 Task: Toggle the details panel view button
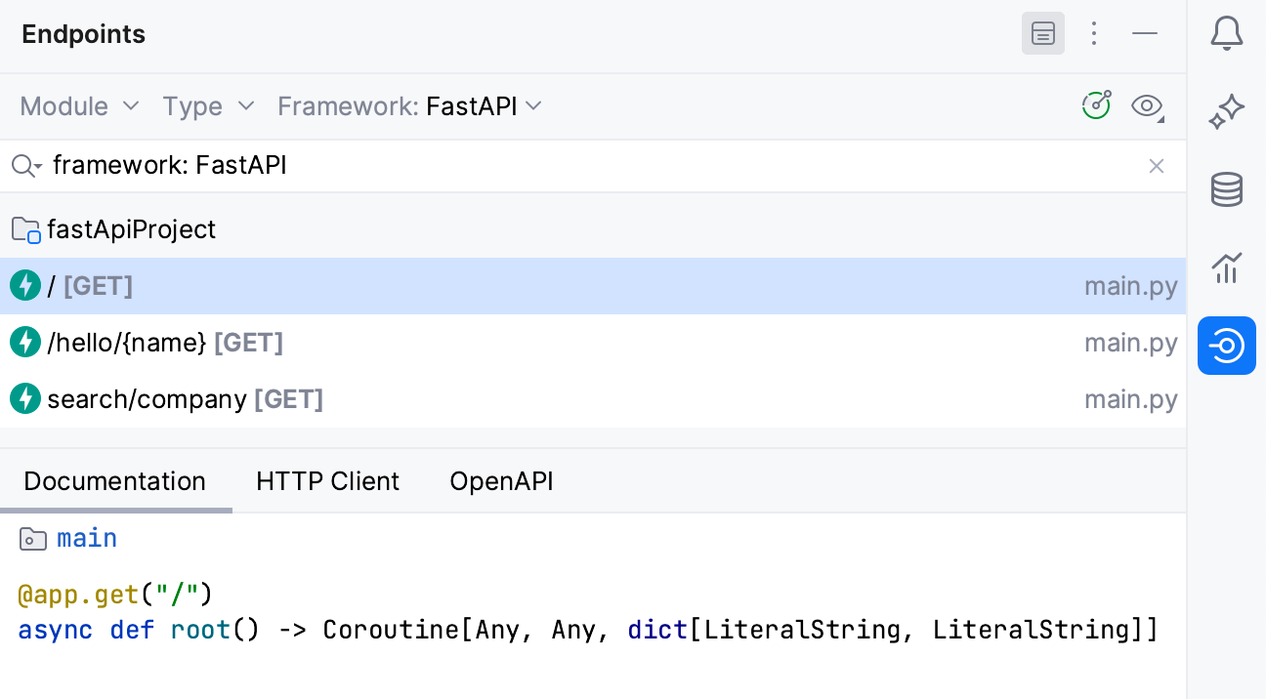click(x=1043, y=34)
